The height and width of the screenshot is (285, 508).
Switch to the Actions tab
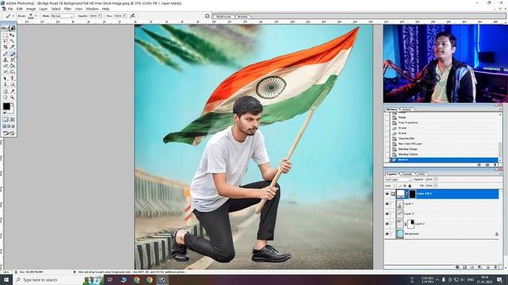[406, 109]
